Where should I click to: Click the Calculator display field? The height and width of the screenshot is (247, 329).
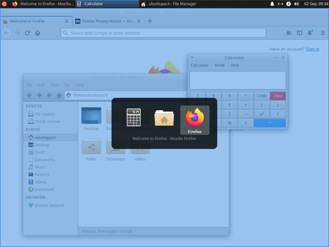point(238,80)
